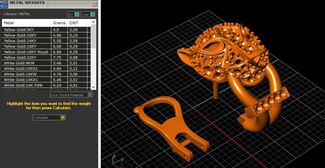Toggle the User library button
Viewport: 325px width, 168px height.
(x=88, y=14)
